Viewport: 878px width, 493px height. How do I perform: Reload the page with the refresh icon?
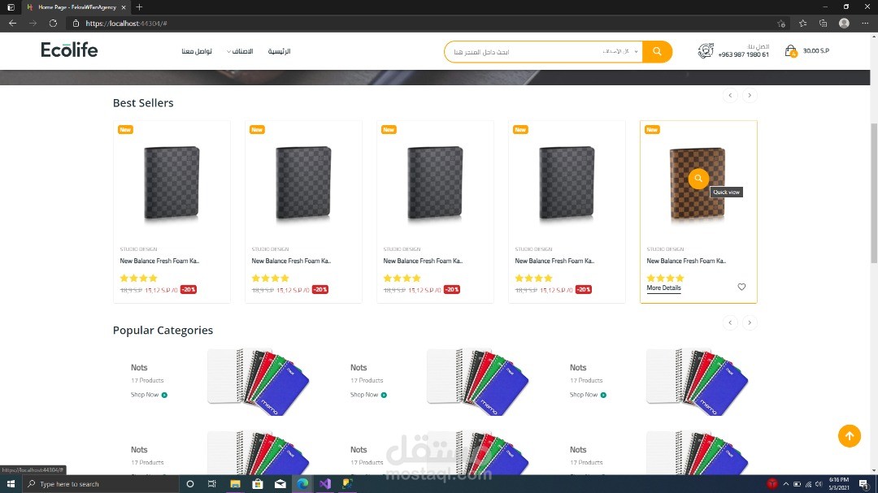click(53, 23)
